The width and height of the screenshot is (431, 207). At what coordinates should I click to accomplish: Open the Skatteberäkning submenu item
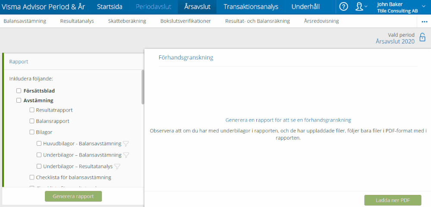[x=127, y=21]
